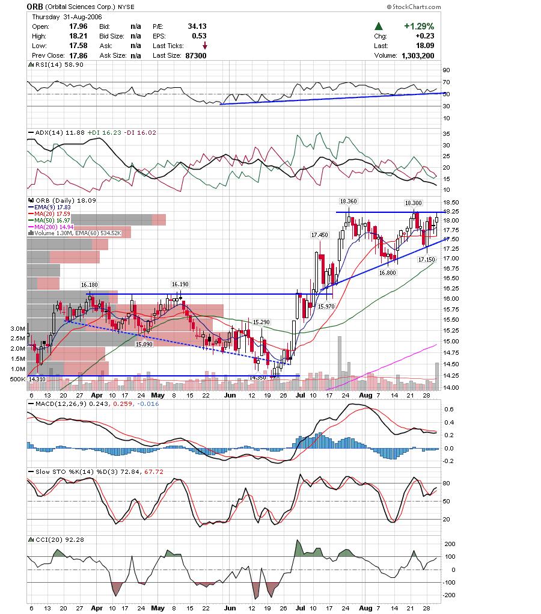This screenshot has width=541, height=614.
Task: Click the 16.180 price annotation near April
Action: point(89,284)
